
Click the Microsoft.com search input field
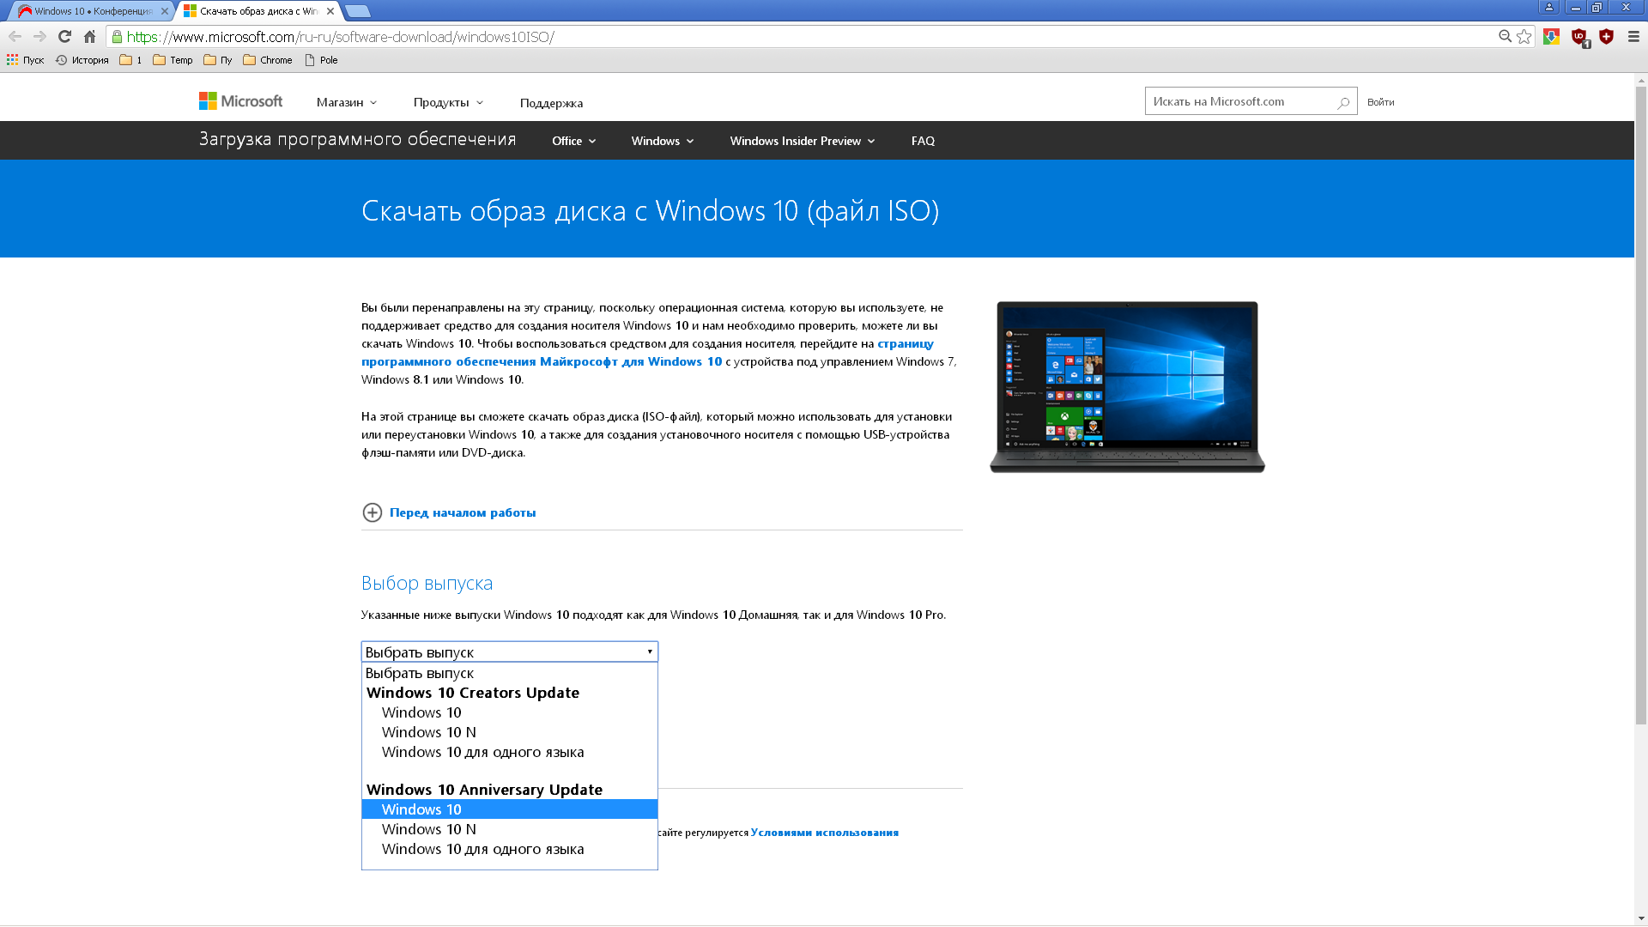1236,101
